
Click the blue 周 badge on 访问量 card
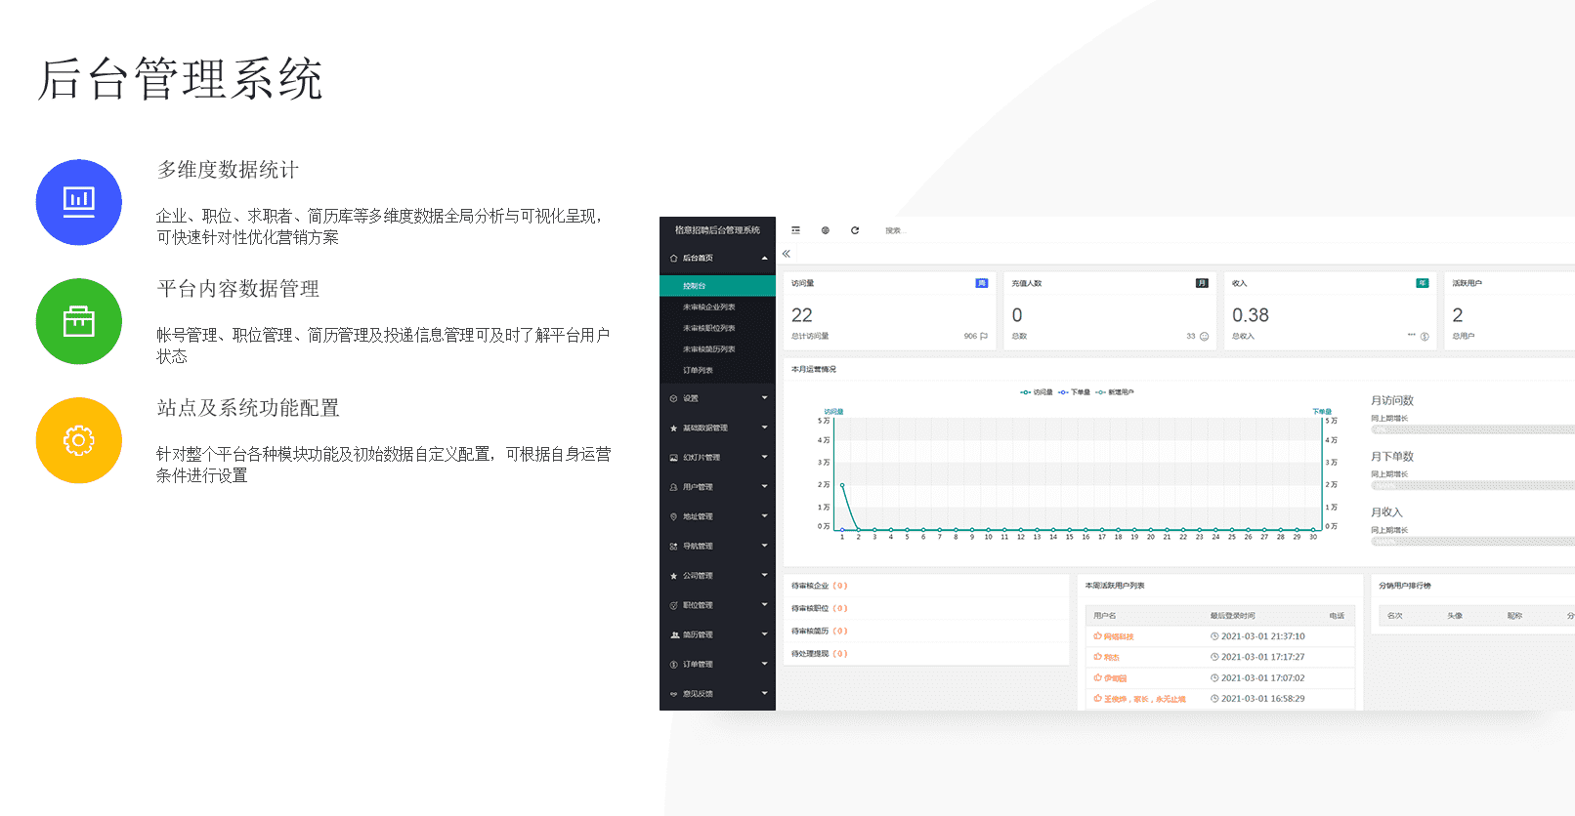coord(982,283)
